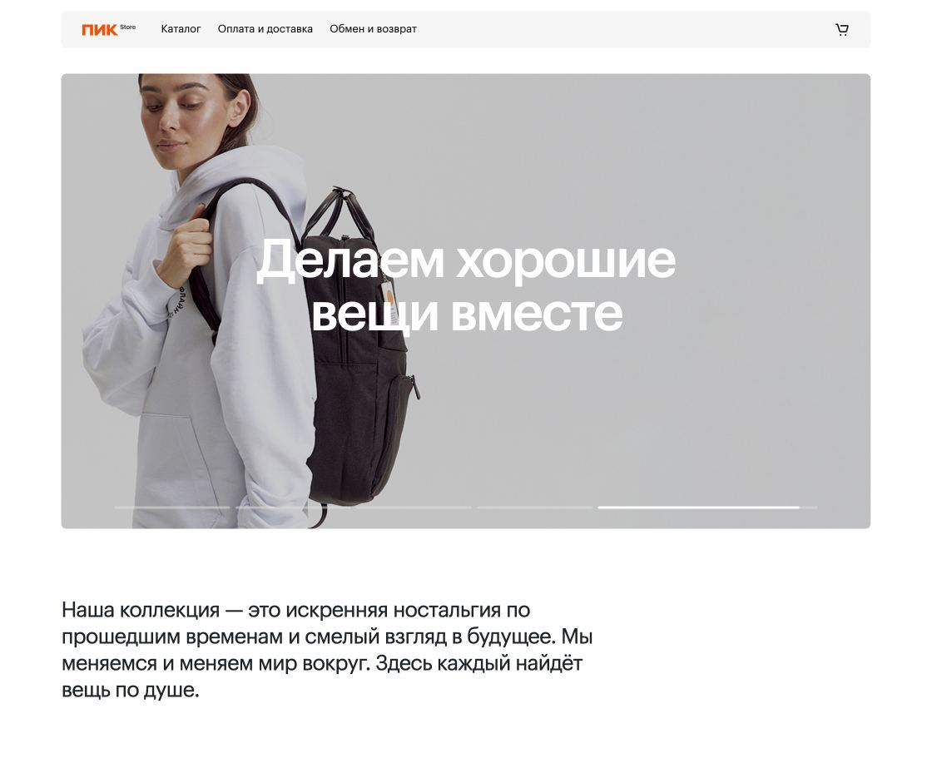Jump to first banner slide indicator
Viewport: 932px width, 768px height.
coord(172,507)
